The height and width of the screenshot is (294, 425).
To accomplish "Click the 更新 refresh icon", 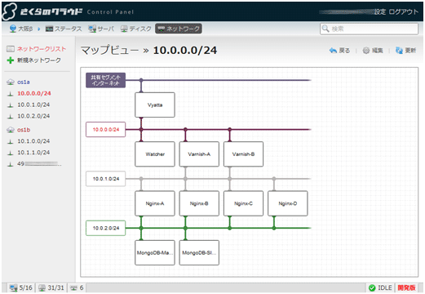I will (x=399, y=51).
